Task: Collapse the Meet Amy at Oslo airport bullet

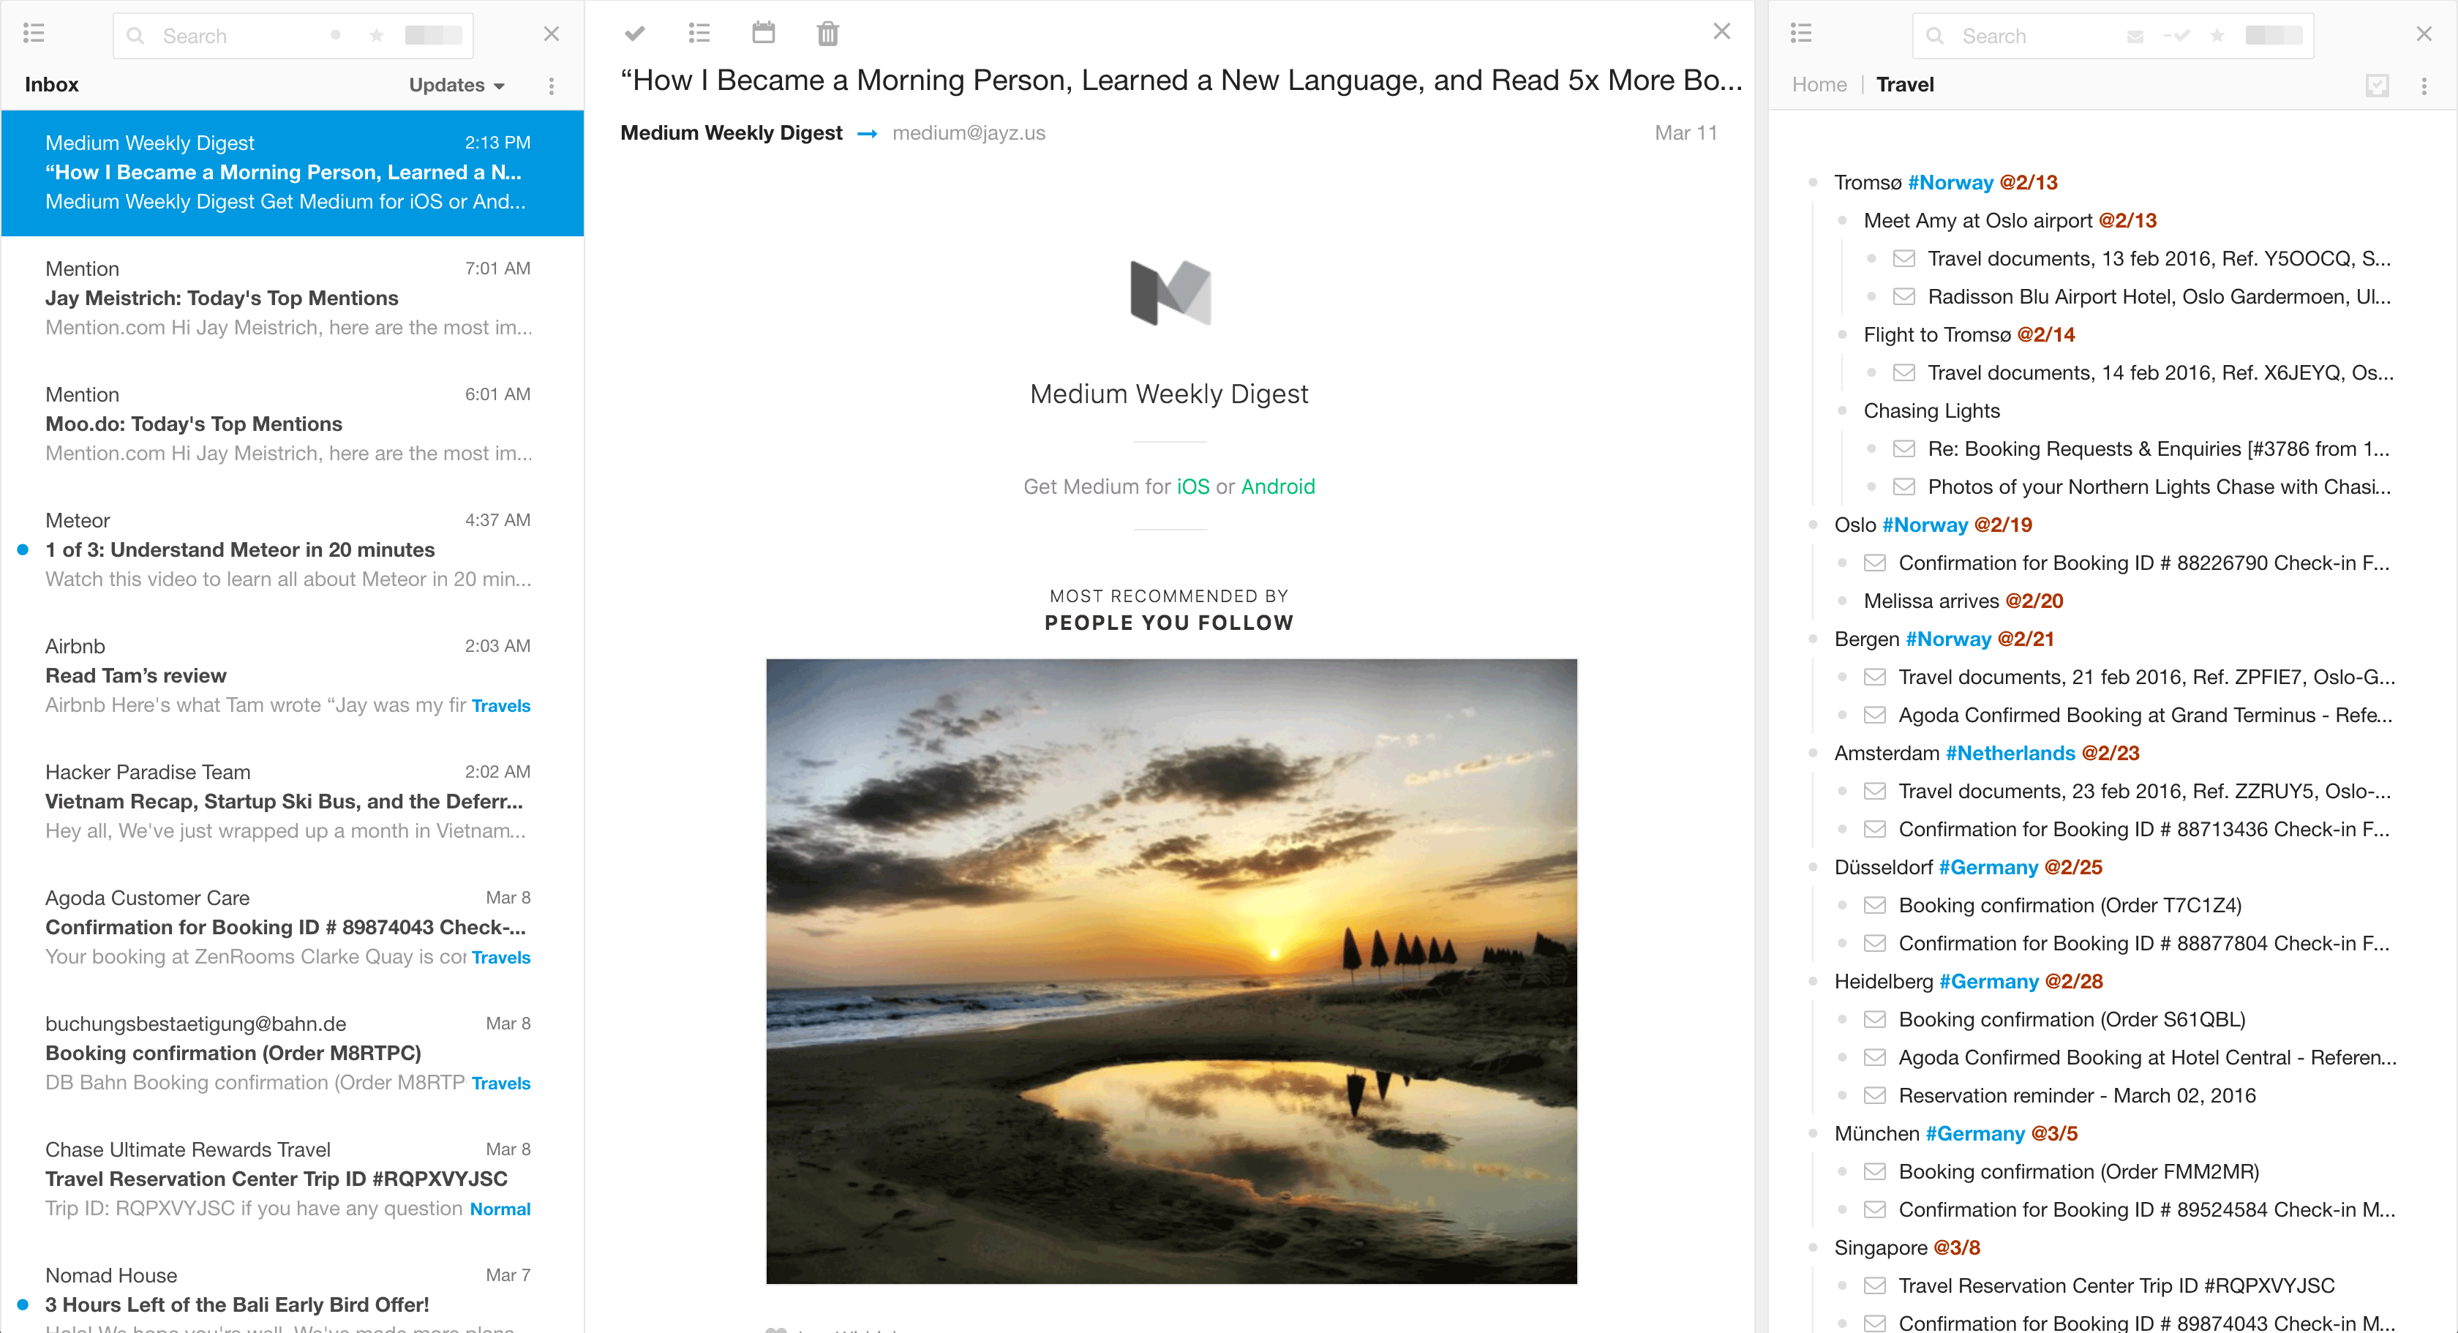Action: tap(1843, 220)
